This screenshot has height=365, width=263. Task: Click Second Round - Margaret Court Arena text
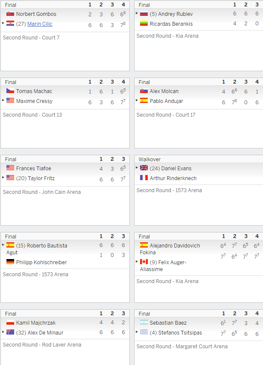coord(182,347)
